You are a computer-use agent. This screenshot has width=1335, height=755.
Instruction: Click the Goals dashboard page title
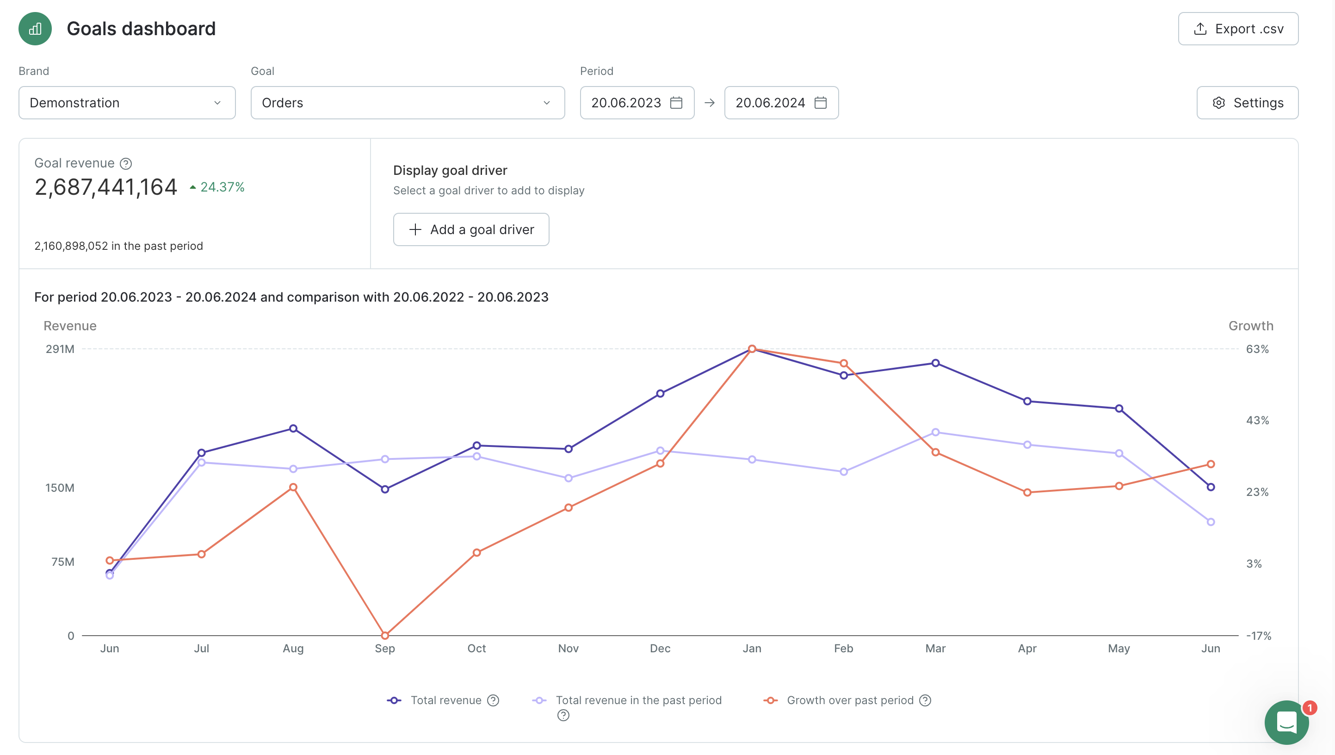tap(141, 29)
